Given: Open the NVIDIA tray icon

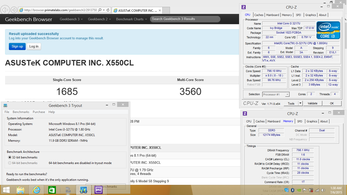Looking at the screenshot, I should pyautogui.click(x=298, y=190).
